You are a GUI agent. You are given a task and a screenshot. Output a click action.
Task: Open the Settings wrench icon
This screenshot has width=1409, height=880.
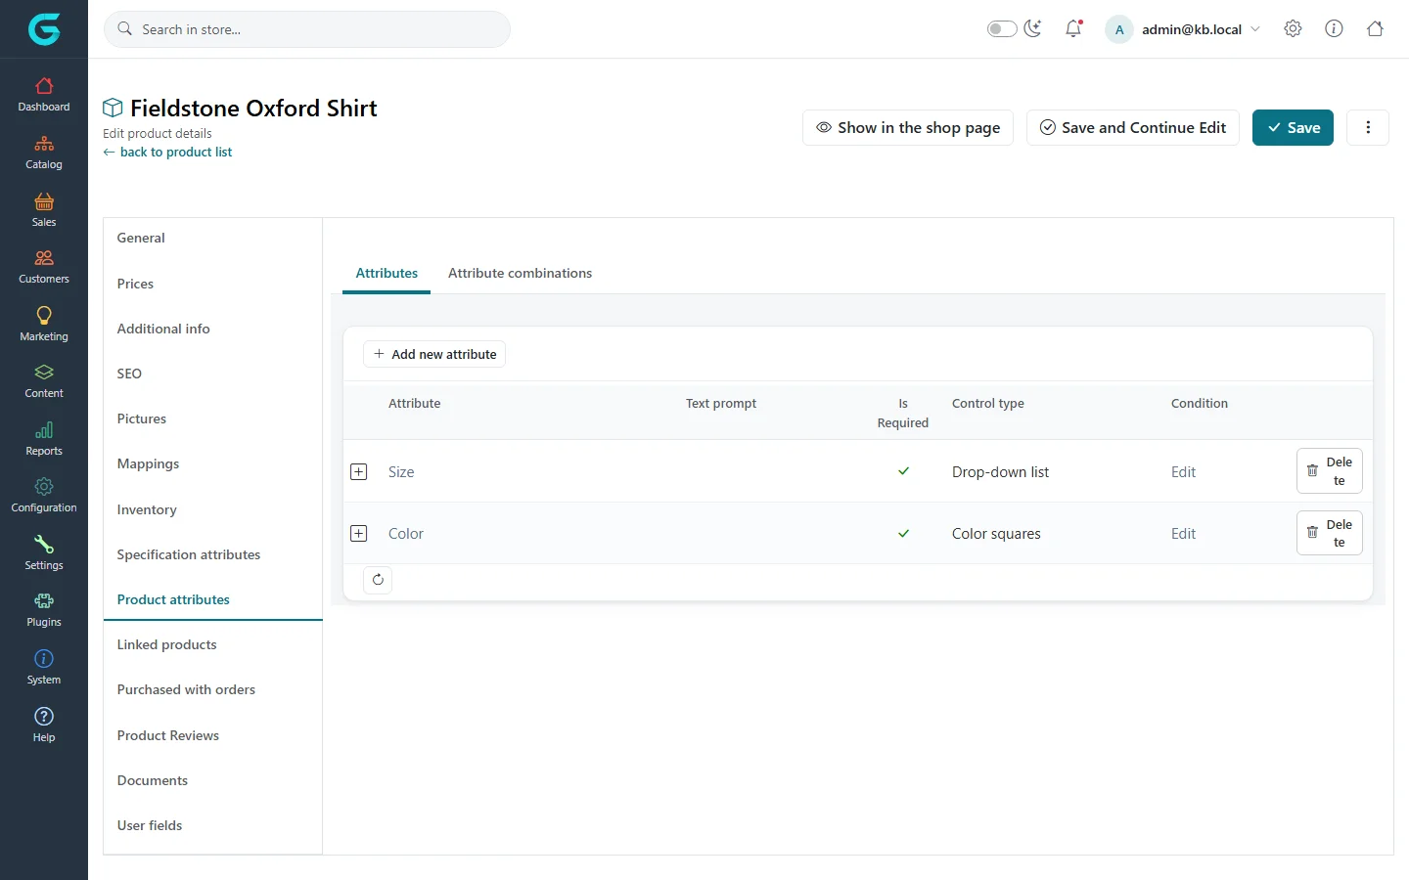pos(44,544)
